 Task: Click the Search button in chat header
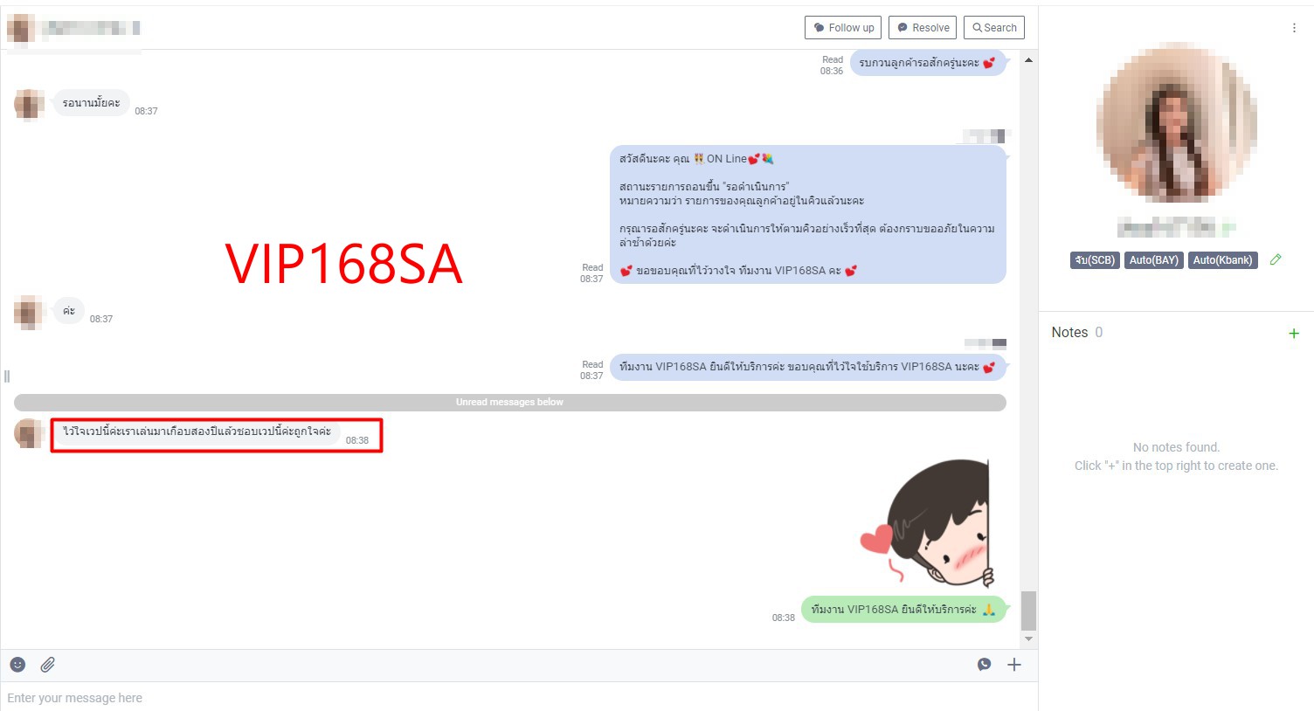click(x=994, y=28)
